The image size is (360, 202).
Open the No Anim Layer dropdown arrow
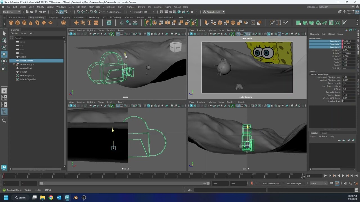point(284,183)
